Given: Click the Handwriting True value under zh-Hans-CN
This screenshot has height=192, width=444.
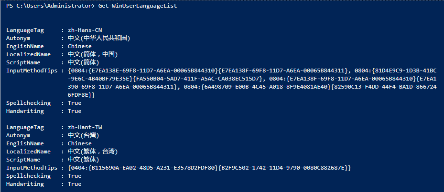Looking at the screenshot, I should click(x=75, y=111).
